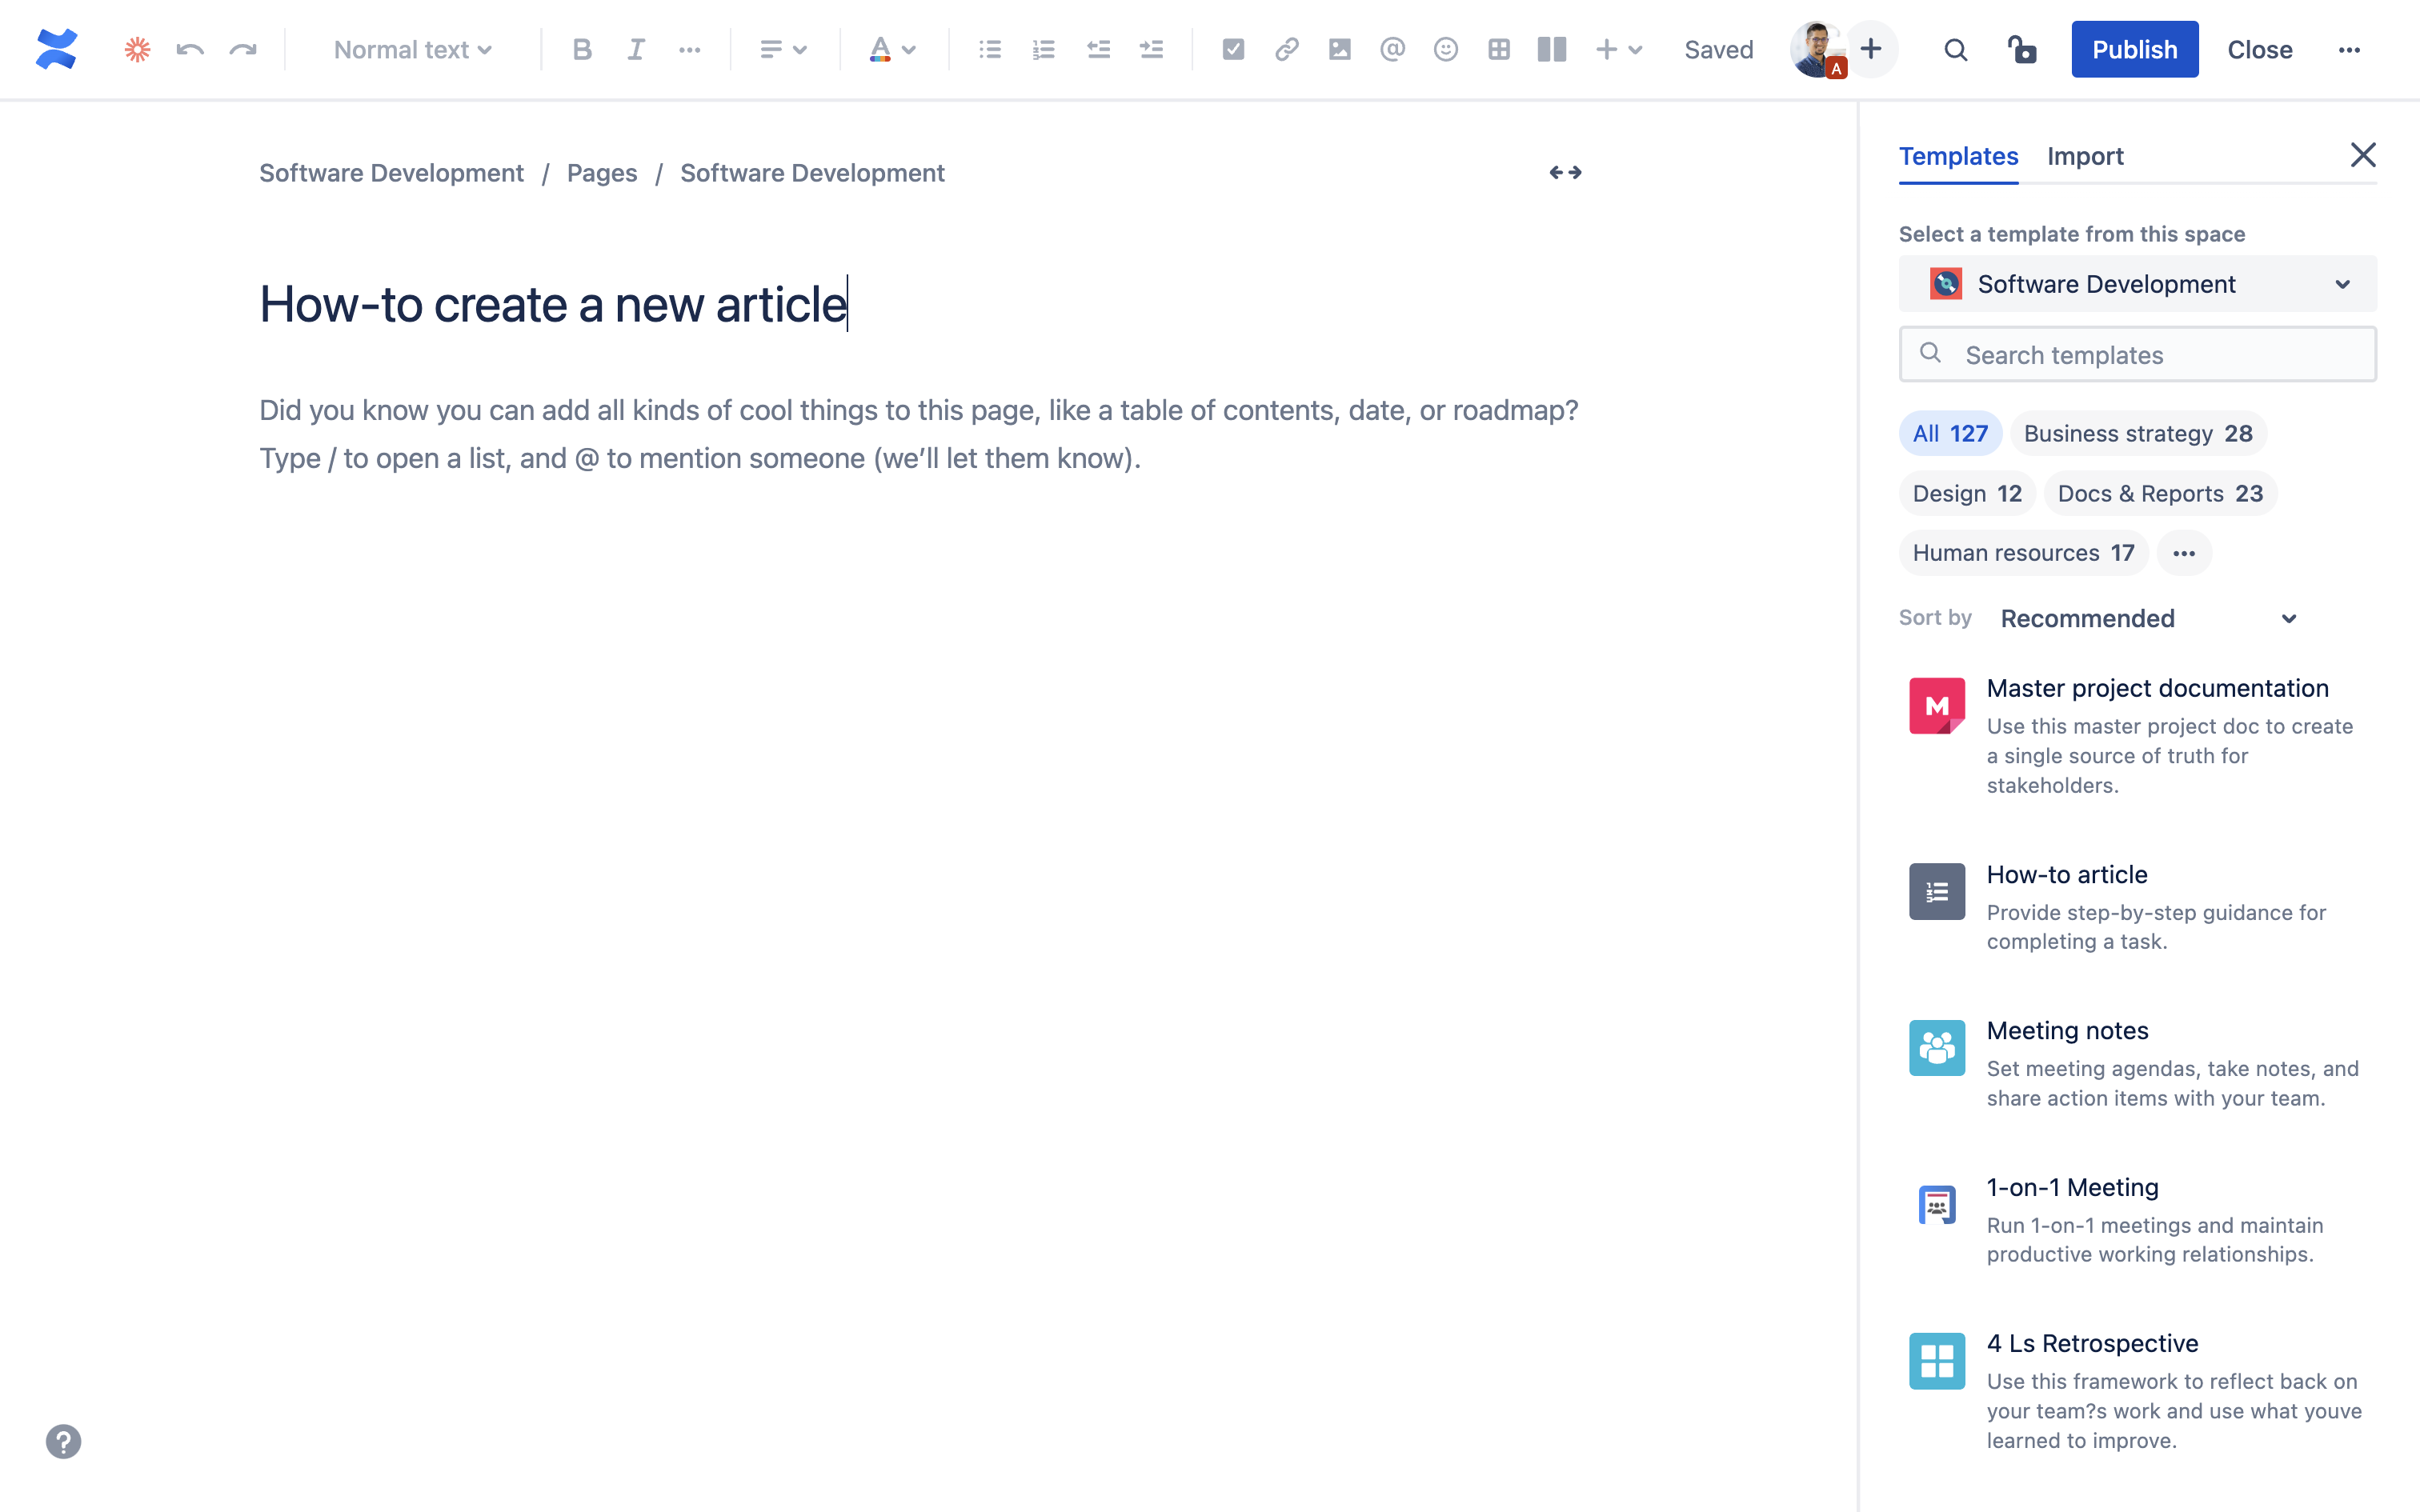The image size is (2420, 1512).
Task: Insert an image via toolbar icon
Action: coord(1339,49)
